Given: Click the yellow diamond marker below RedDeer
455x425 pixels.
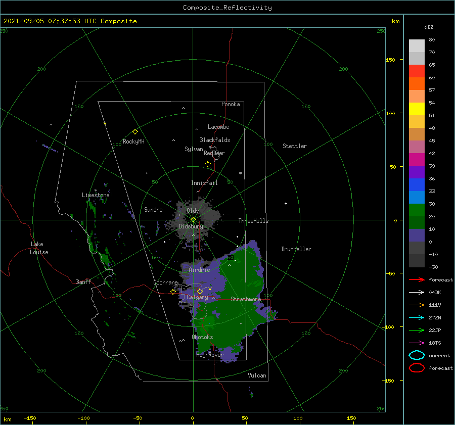Looking at the screenshot, I should click(x=208, y=164).
